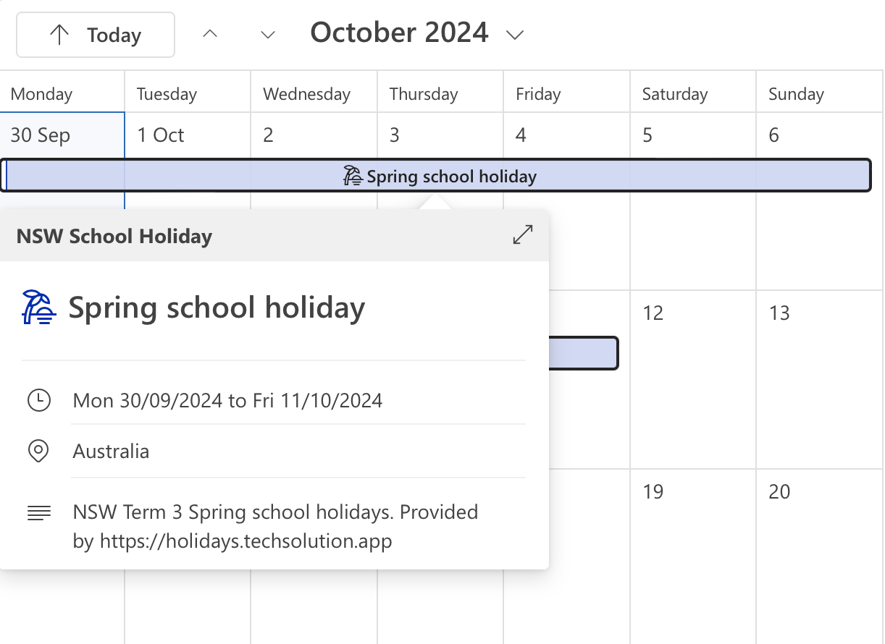Click the Monday column header

pos(41,93)
